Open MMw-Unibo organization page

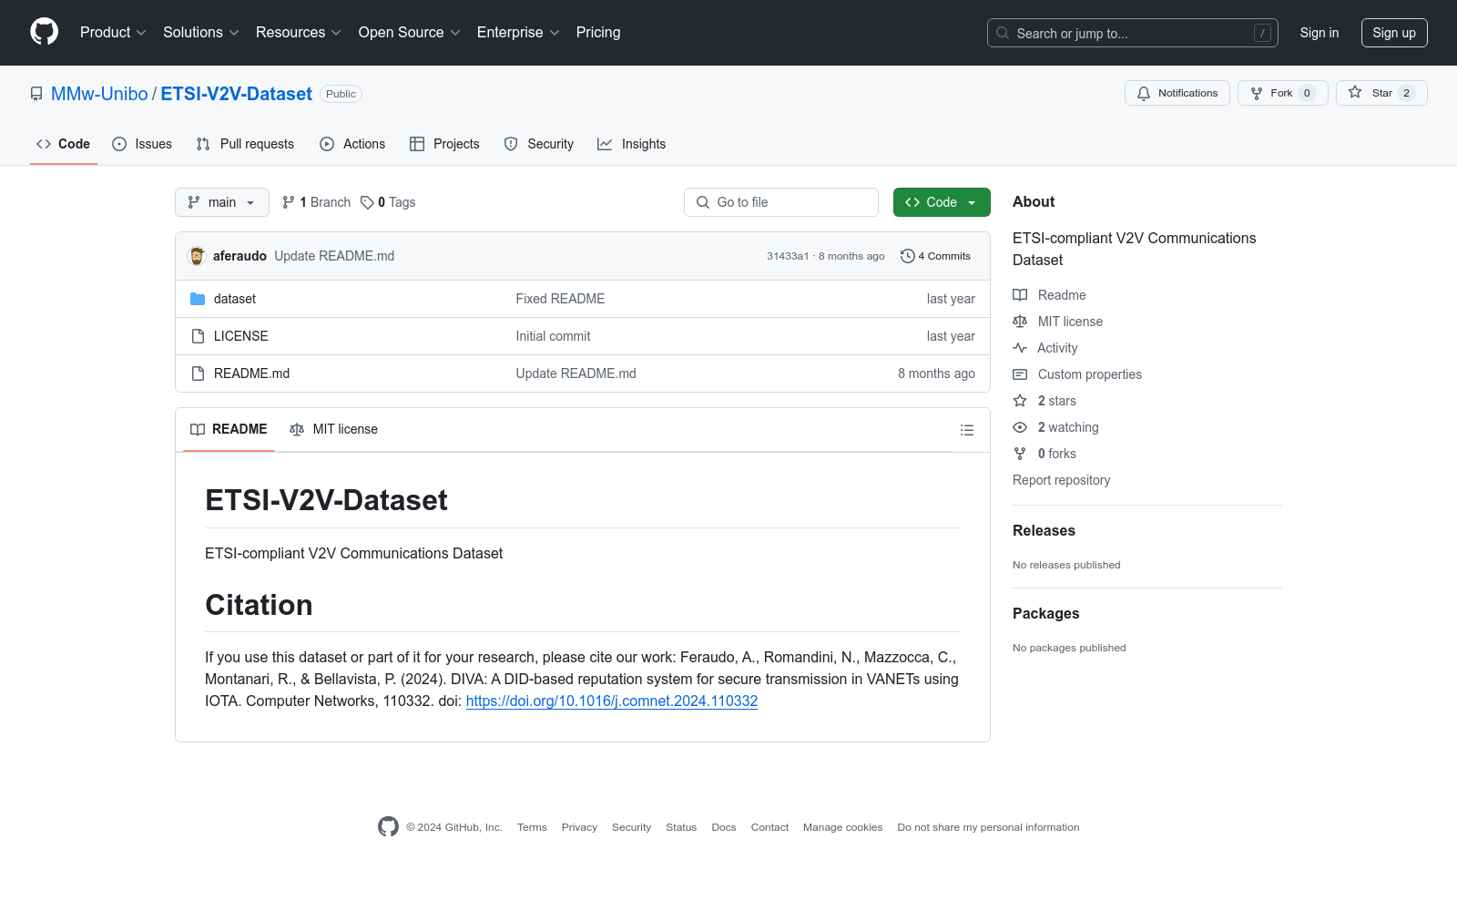click(x=99, y=94)
